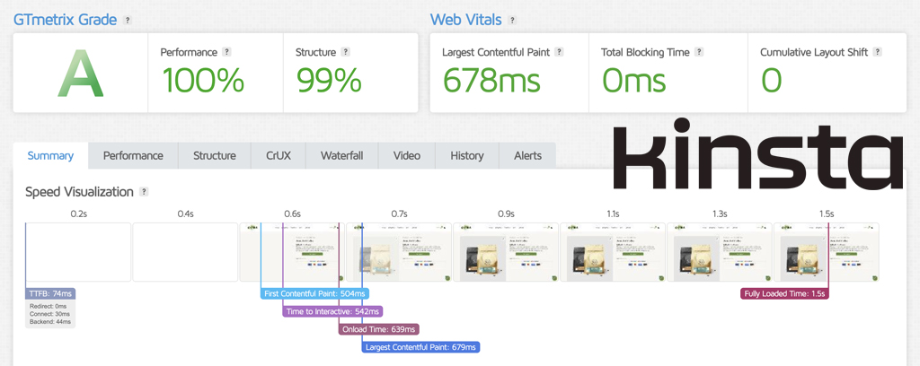
Task: Click the Web Vitals heading
Action: pos(466,20)
